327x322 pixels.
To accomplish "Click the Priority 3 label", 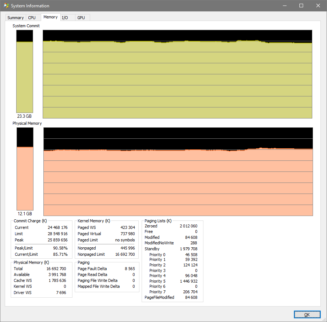I will pos(157,270).
